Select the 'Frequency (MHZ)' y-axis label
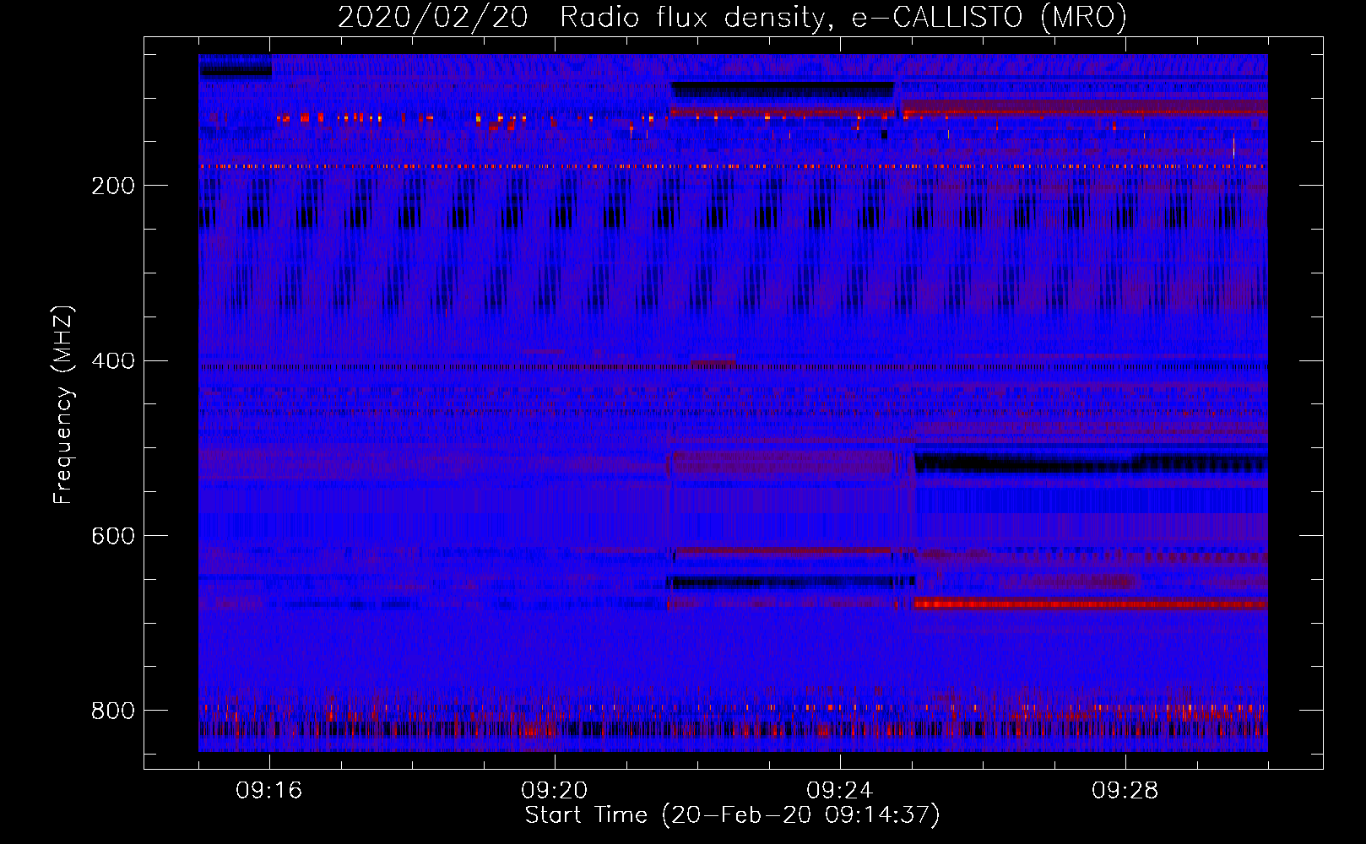The image size is (1366, 844). pos(63,405)
